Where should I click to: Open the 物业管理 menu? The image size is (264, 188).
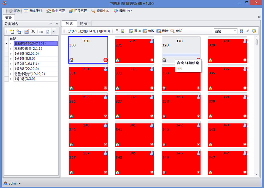point(56,11)
